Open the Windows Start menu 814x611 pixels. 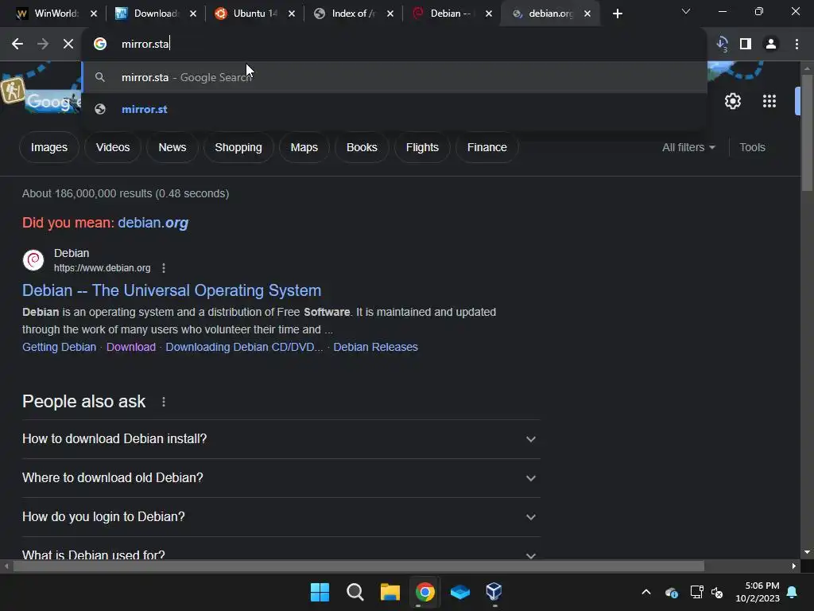320,592
